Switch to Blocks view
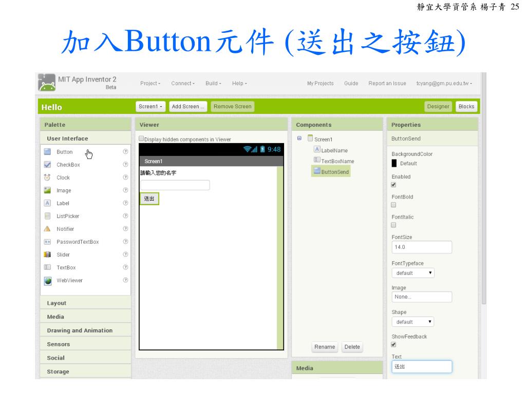 point(466,107)
